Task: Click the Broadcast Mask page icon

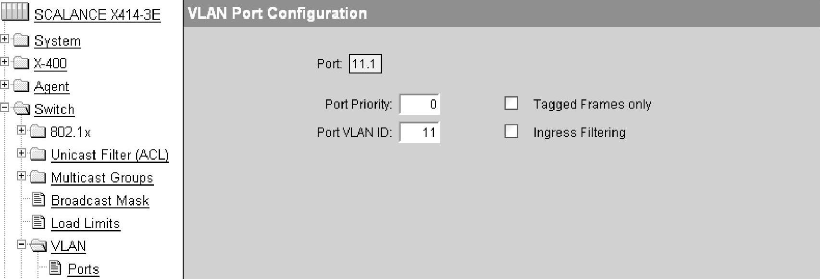Action: [x=38, y=199]
